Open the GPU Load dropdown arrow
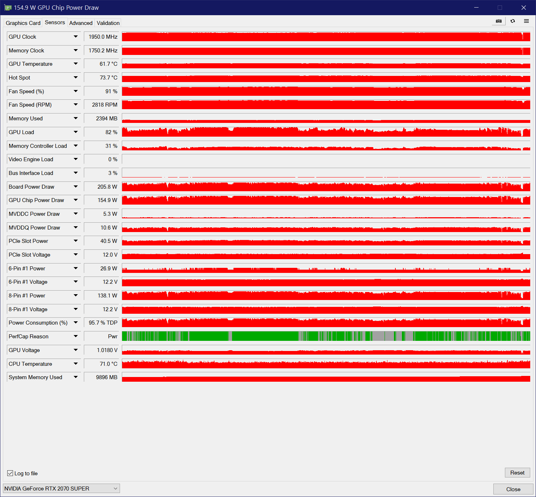 (76, 132)
